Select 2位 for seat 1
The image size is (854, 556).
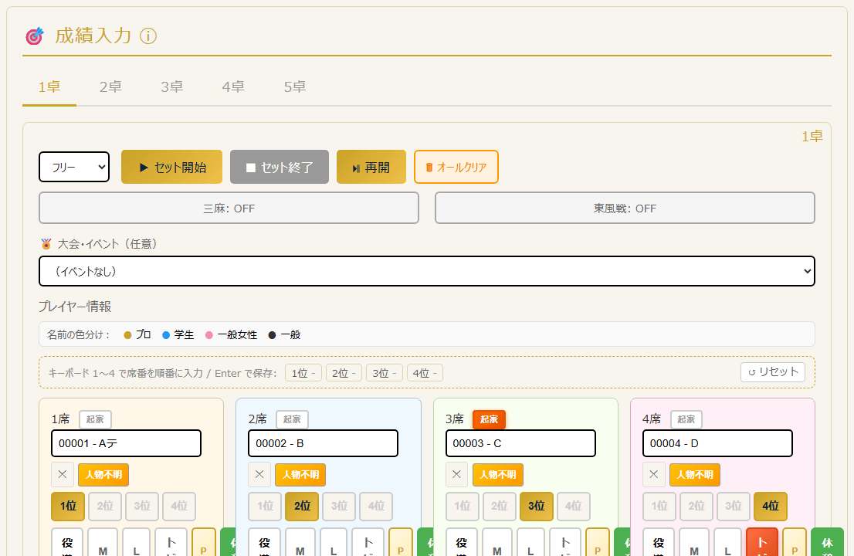[x=105, y=507]
